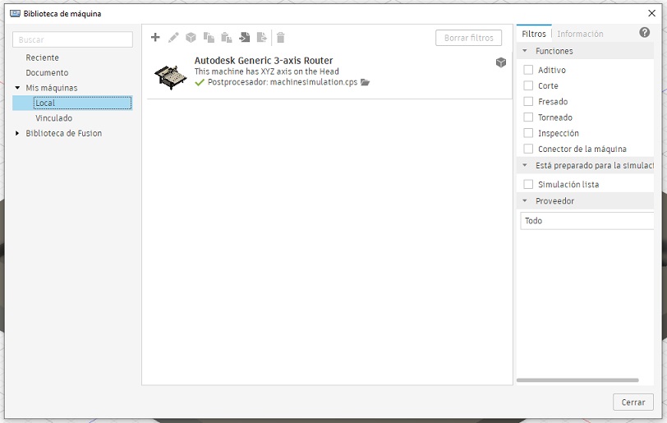The width and height of the screenshot is (667, 423).
Task: Click the Borrar filtros button
Action: [x=468, y=38]
